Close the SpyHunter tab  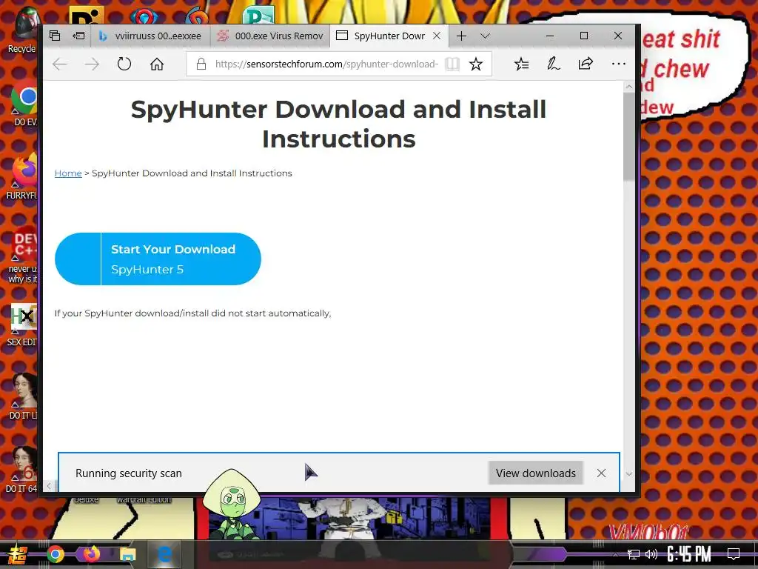pyautogui.click(x=437, y=36)
